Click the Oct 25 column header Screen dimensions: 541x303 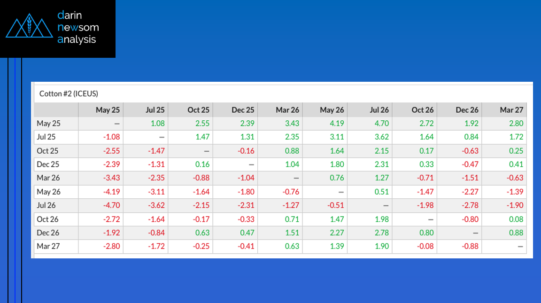coord(198,110)
